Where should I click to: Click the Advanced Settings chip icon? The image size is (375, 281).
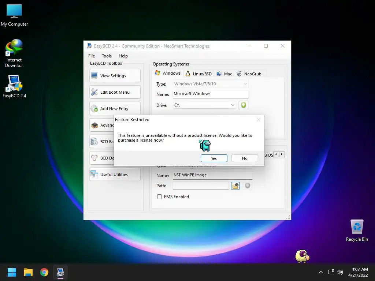click(95, 125)
